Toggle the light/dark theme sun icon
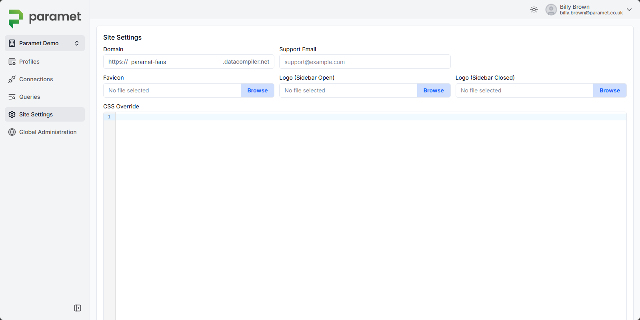Screen dimensions: 640x320 tap(534, 10)
